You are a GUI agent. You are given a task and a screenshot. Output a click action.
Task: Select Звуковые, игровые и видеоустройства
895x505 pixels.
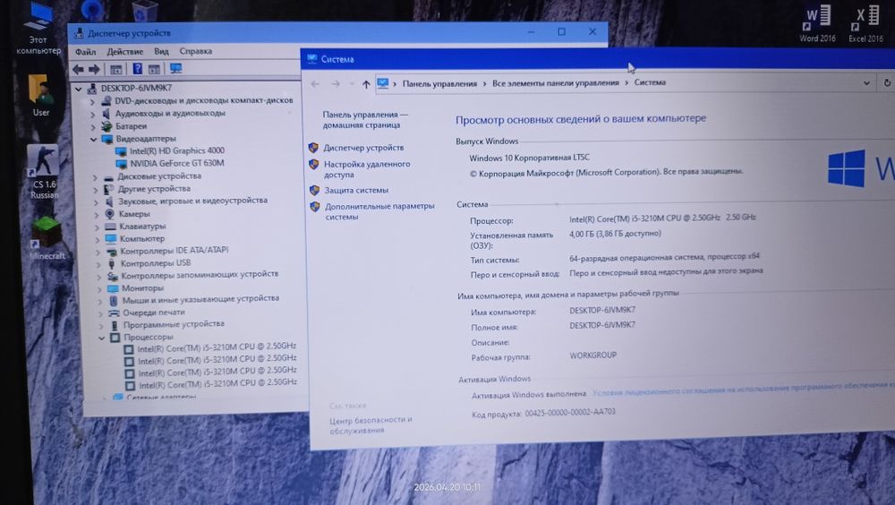click(193, 201)
